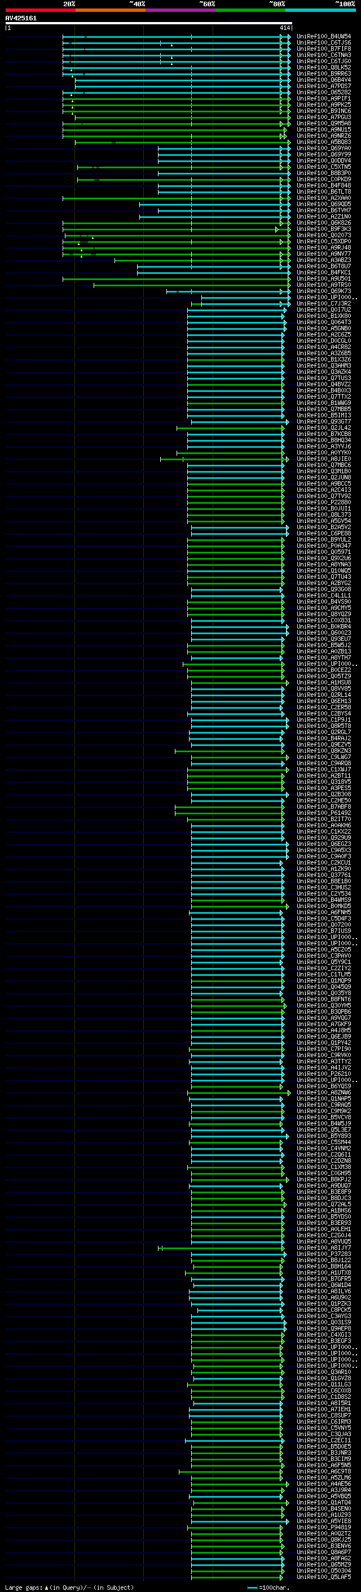Click the white query sequence bar

coord(148,23)
